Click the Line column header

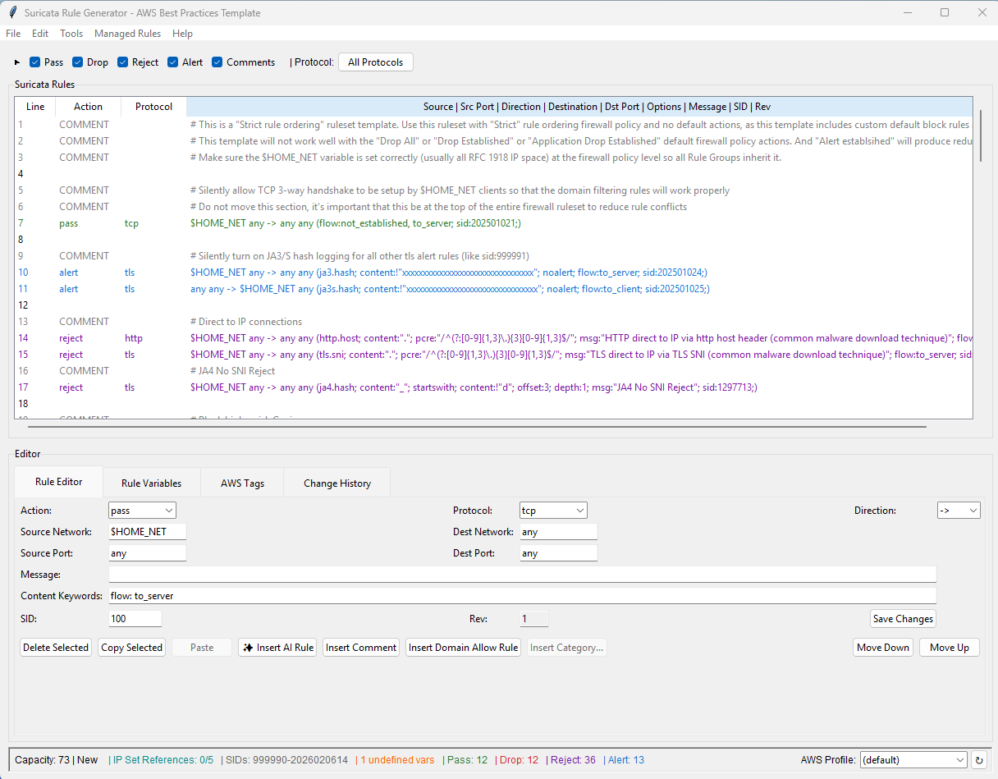pyautogui.click(x=35, y=107)
